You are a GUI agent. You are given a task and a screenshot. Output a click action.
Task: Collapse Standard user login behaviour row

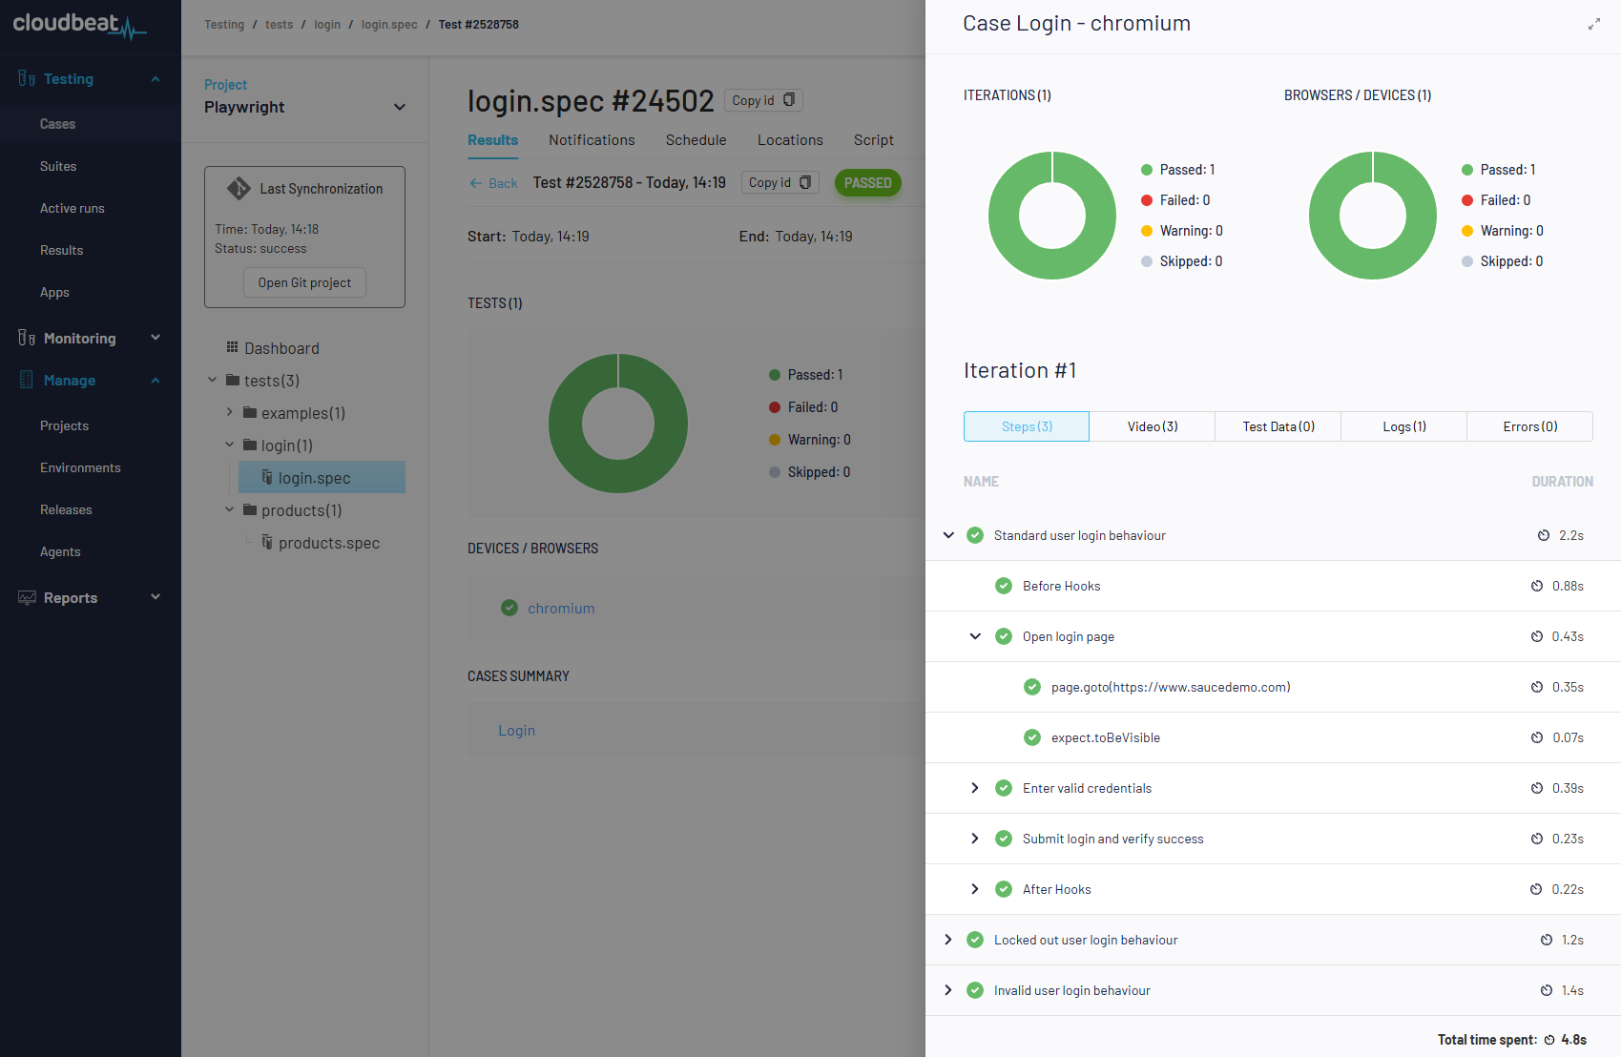(x=948, y=535)
